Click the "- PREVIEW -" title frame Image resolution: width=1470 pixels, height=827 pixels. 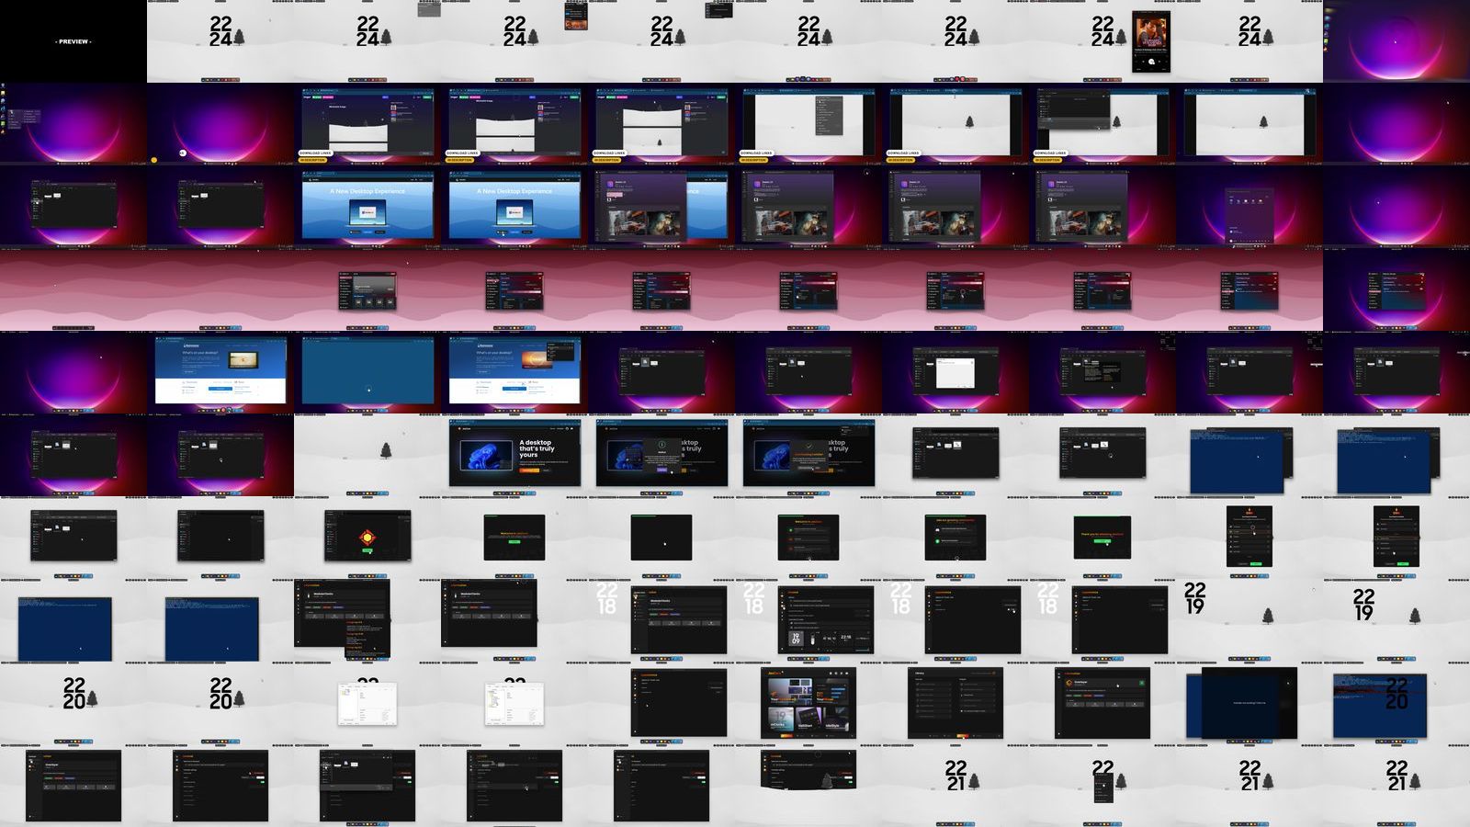tap(73, 41)
